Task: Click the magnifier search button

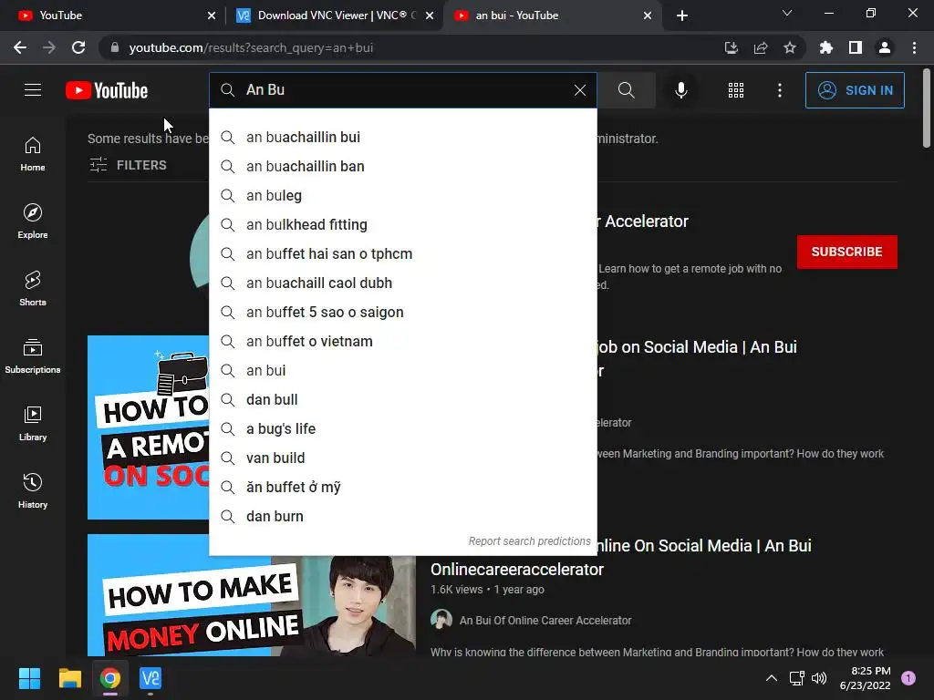Action: (x=626, y=90)
